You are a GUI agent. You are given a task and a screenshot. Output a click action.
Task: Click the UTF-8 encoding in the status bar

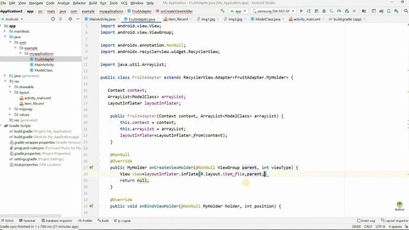click(x=381, y=227)
